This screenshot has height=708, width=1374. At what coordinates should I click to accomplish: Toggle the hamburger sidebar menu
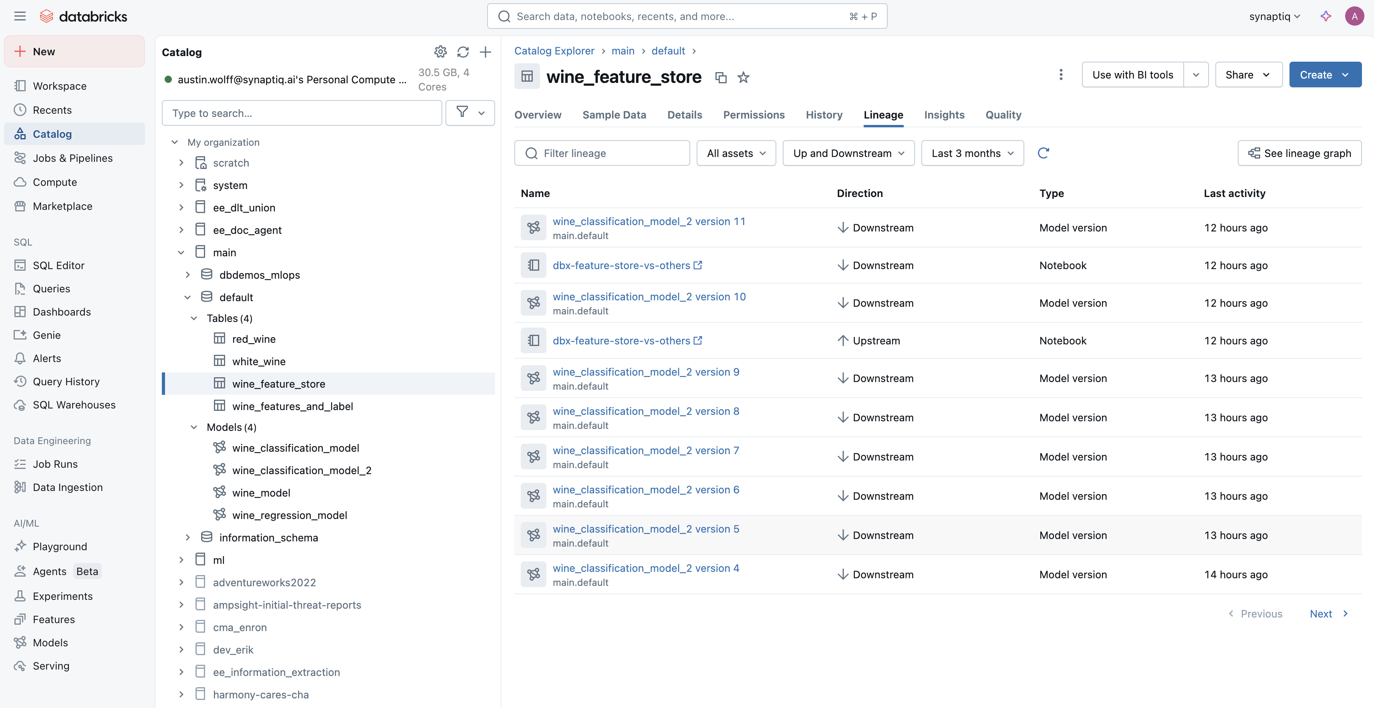coord(20,16)
